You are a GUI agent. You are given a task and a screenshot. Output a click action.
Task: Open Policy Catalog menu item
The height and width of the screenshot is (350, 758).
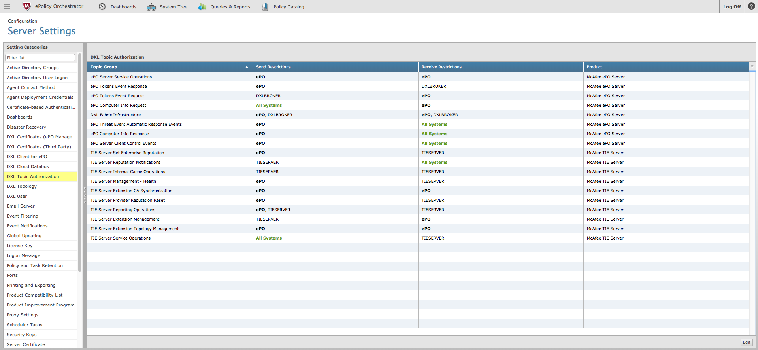289,7
